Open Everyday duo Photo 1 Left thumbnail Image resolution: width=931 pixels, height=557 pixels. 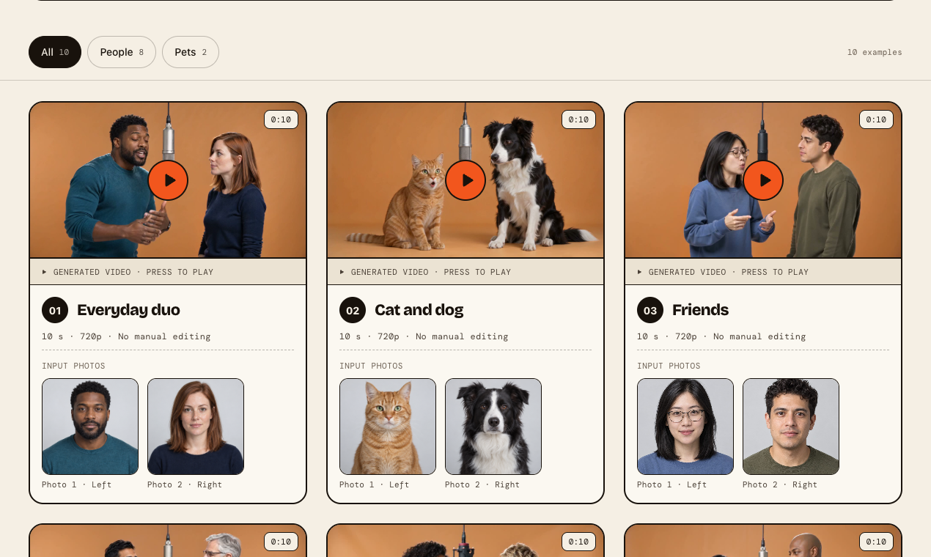coord(90,427)
